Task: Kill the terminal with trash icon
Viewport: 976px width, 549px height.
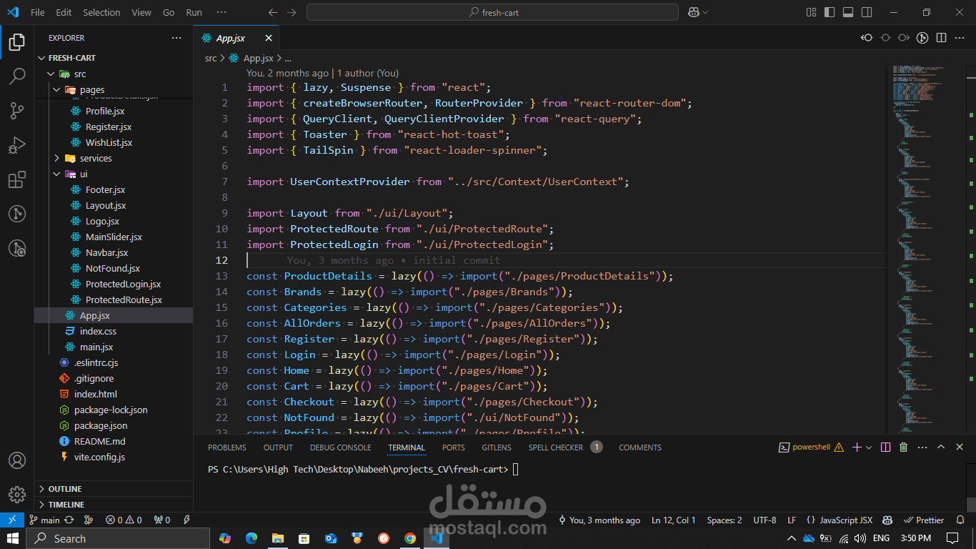Action: click(904, 447)
